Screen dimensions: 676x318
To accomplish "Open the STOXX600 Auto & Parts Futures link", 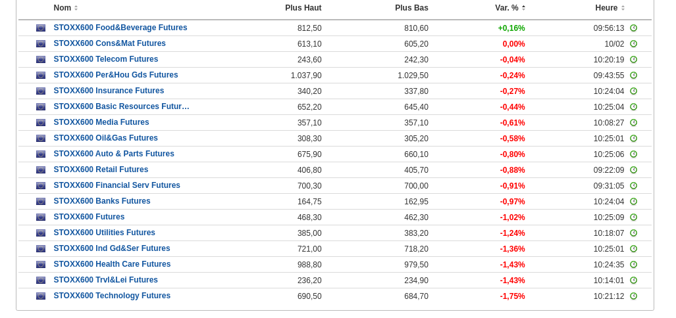I will 114,154.
